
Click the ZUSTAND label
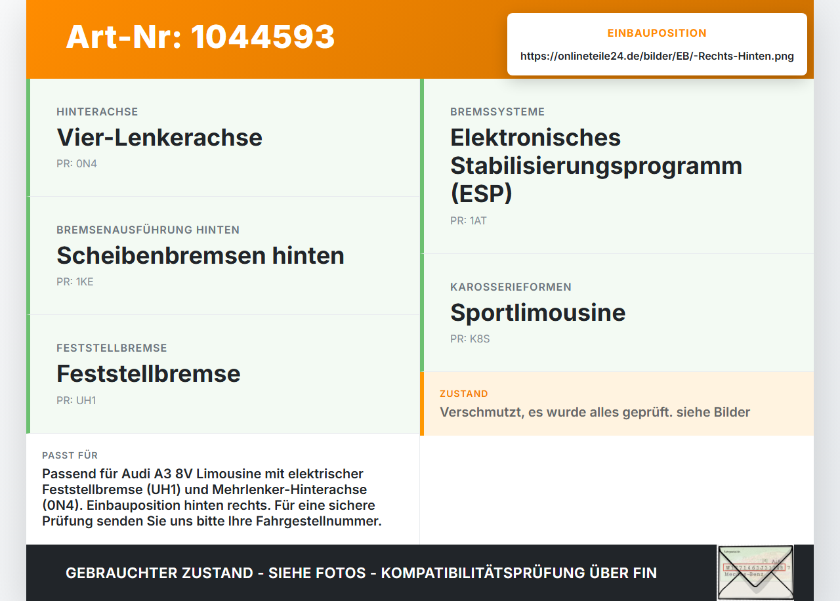click(464, 394)
